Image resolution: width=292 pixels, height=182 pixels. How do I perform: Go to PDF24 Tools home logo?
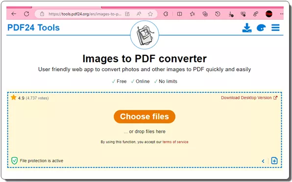coord(33,27)
